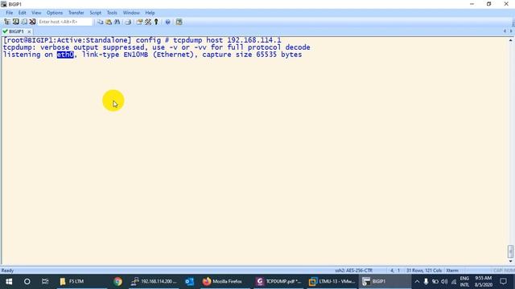The width and height of the screenshot is (515, 289).
Task: Click the scroll down arrow of terminal
Action: tap(510, 261)
